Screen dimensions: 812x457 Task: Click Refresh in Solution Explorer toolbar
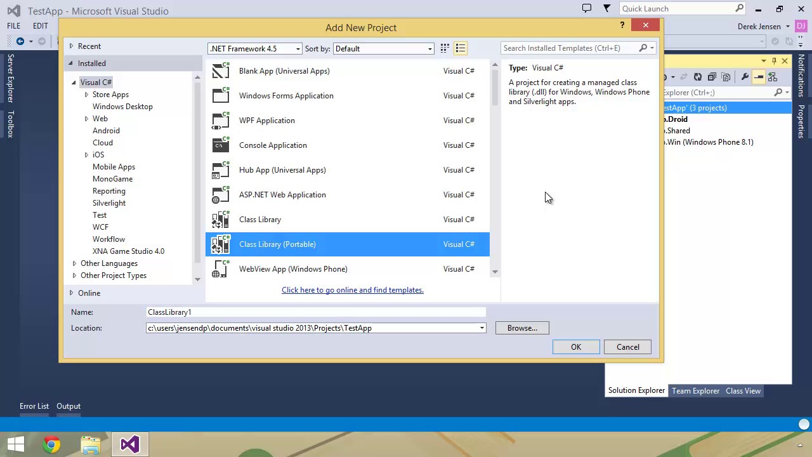point(697,77)
